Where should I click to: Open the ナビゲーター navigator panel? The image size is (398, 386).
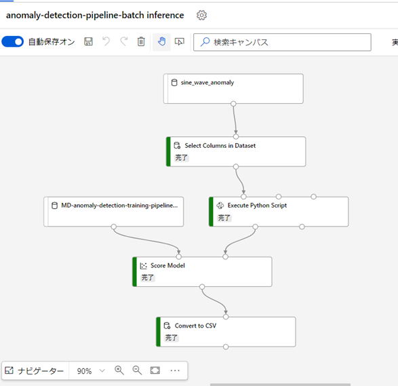point(35,371)
